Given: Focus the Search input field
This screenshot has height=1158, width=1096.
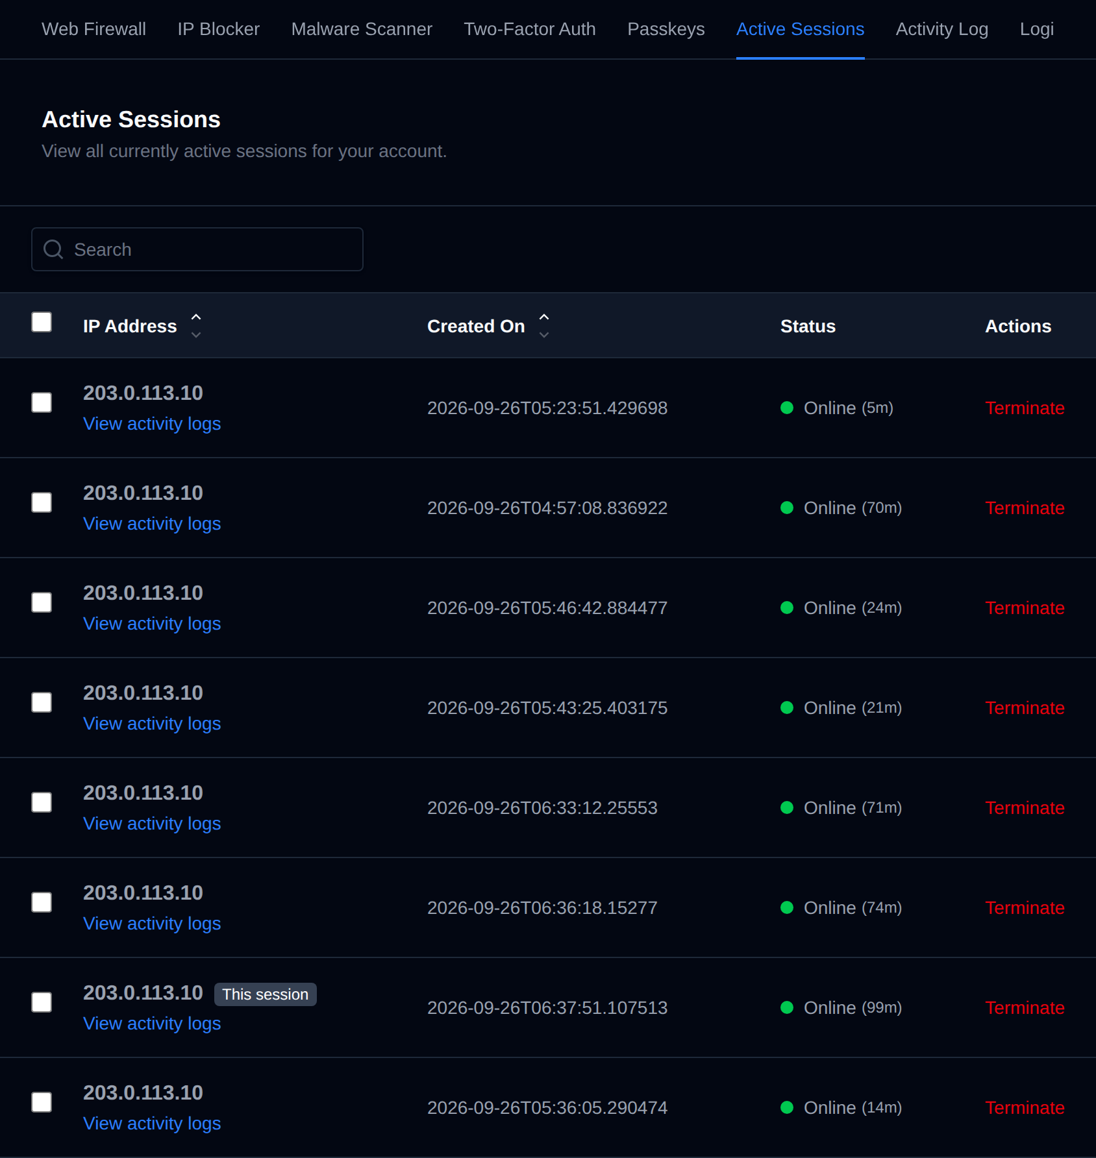Looking at the screenshot, I should 197,249.
